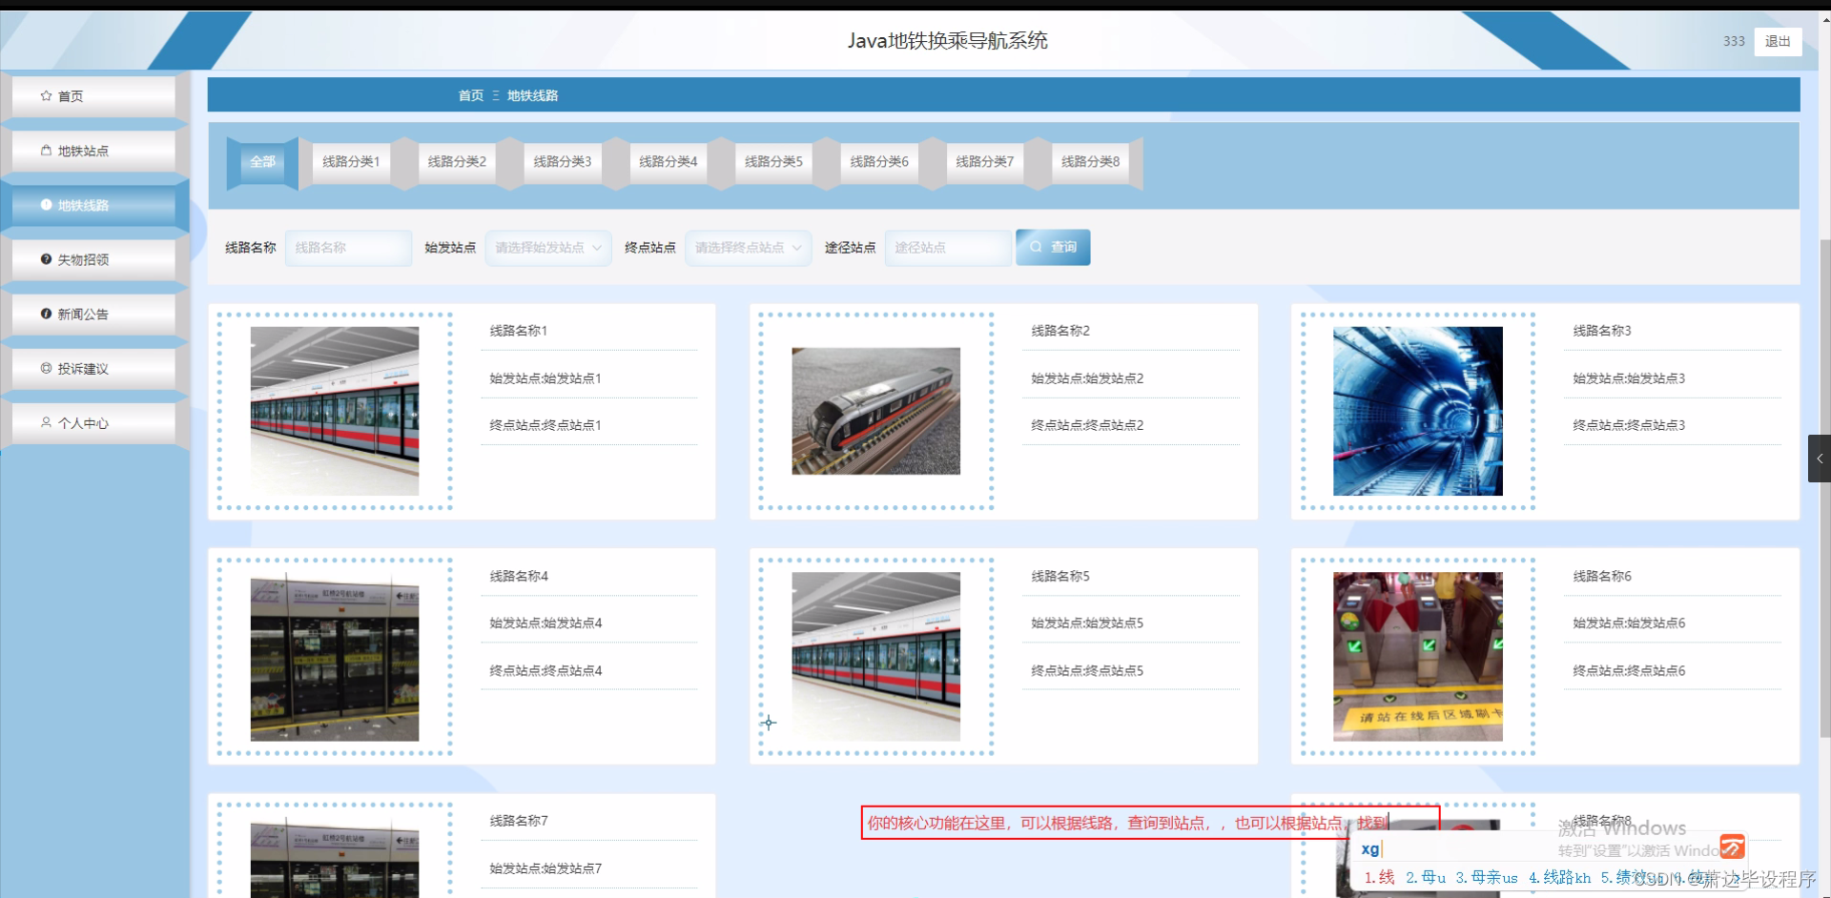Open the 线路名称7 thumbnail image
Screen dimensions: 1831x898
[335, 858]
